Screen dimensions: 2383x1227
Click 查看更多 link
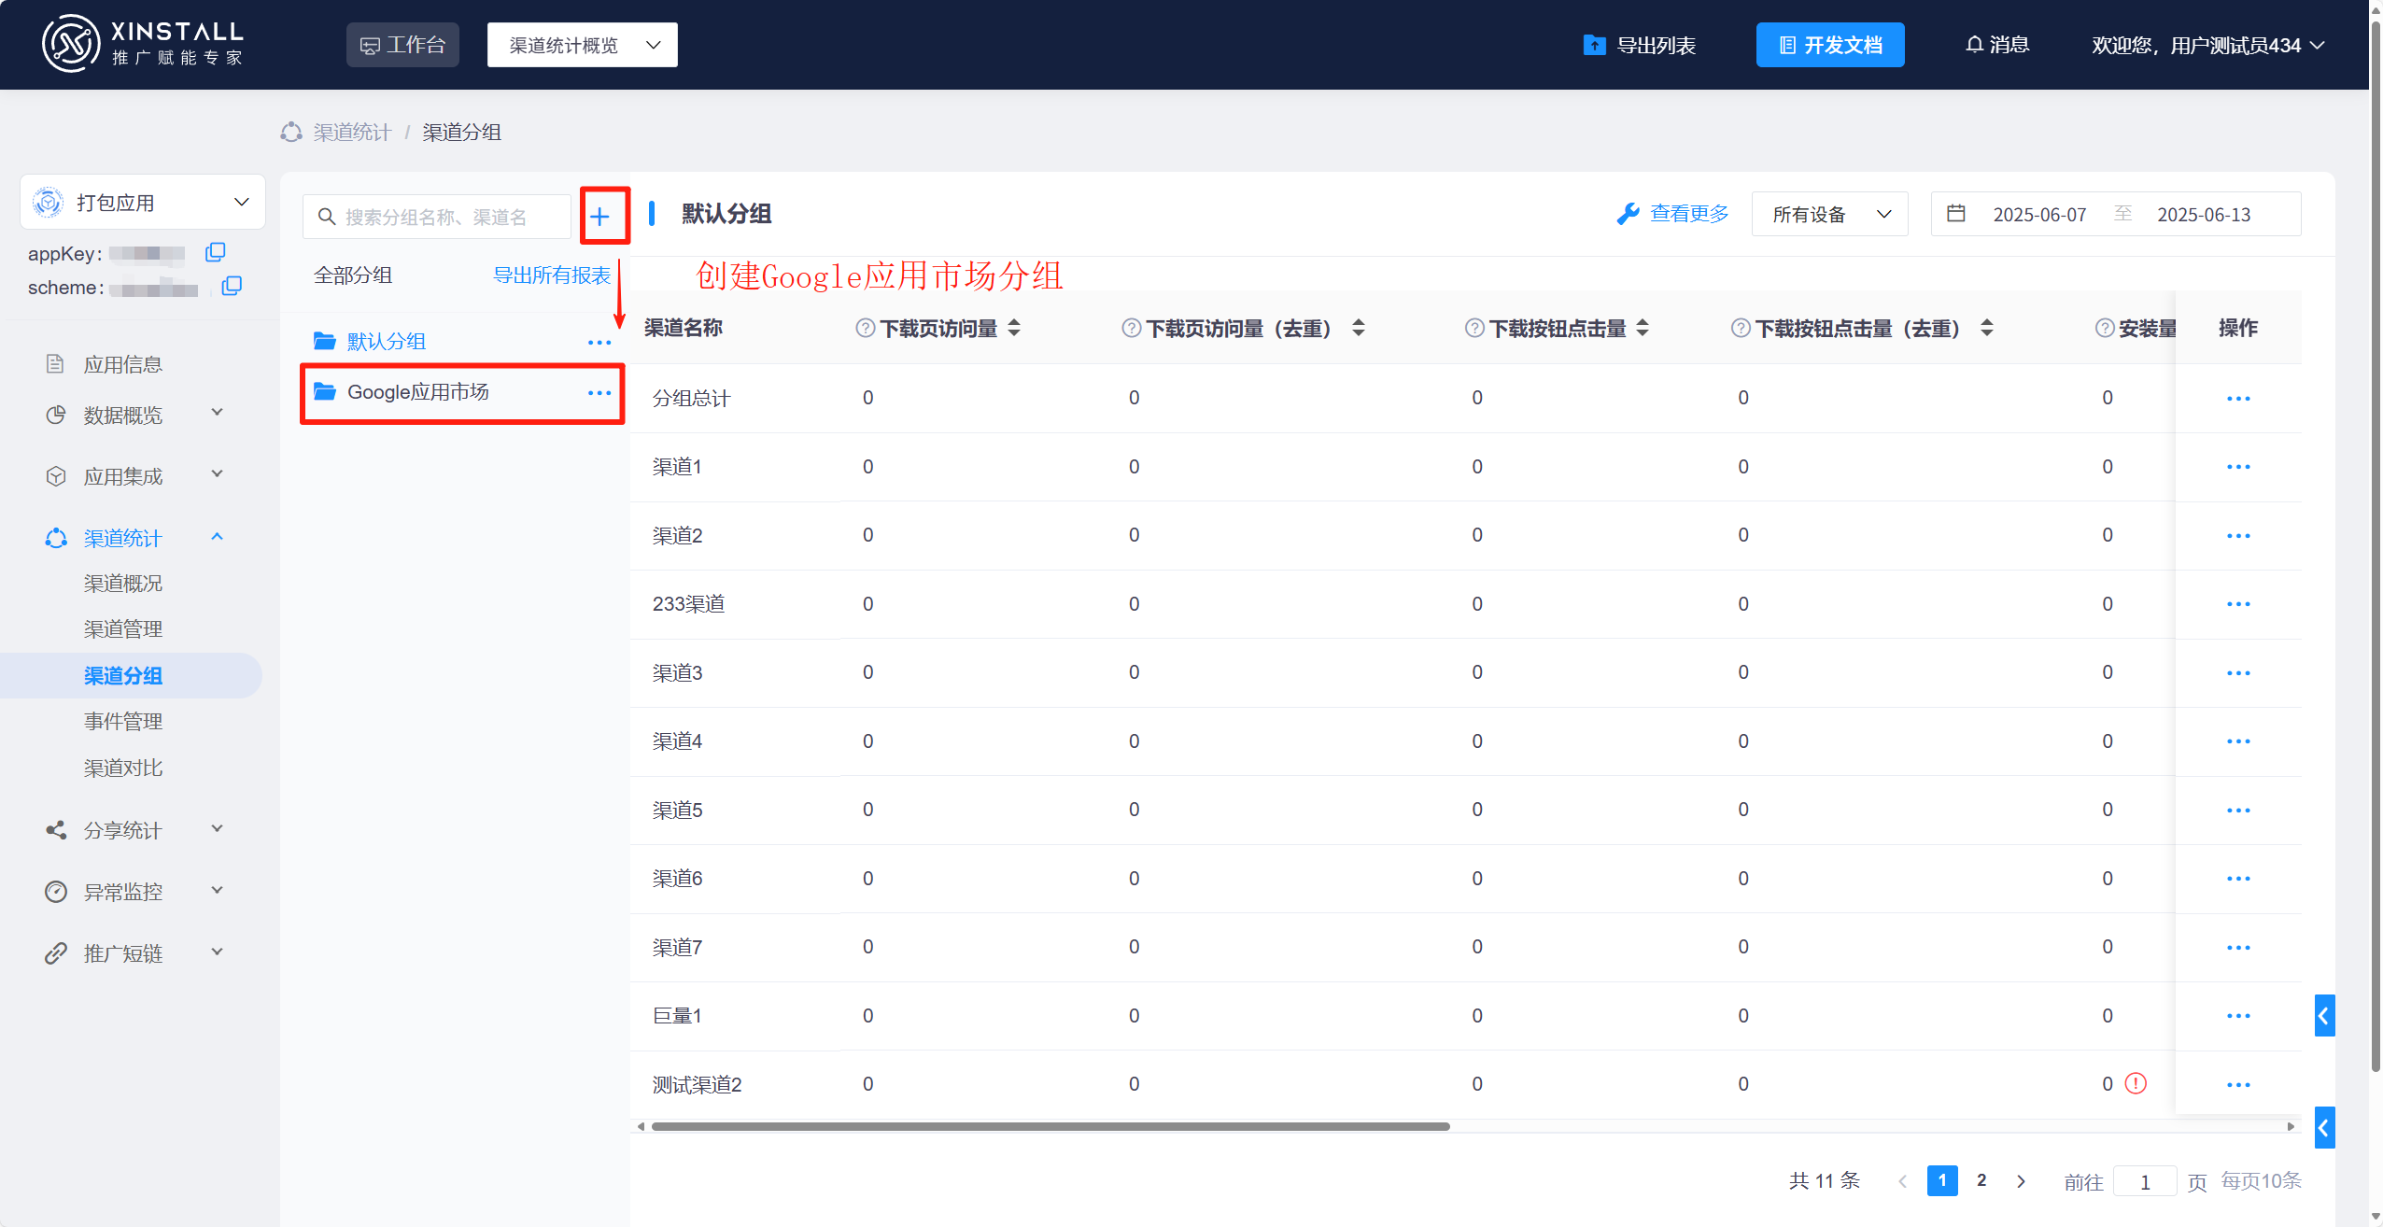1673,214
